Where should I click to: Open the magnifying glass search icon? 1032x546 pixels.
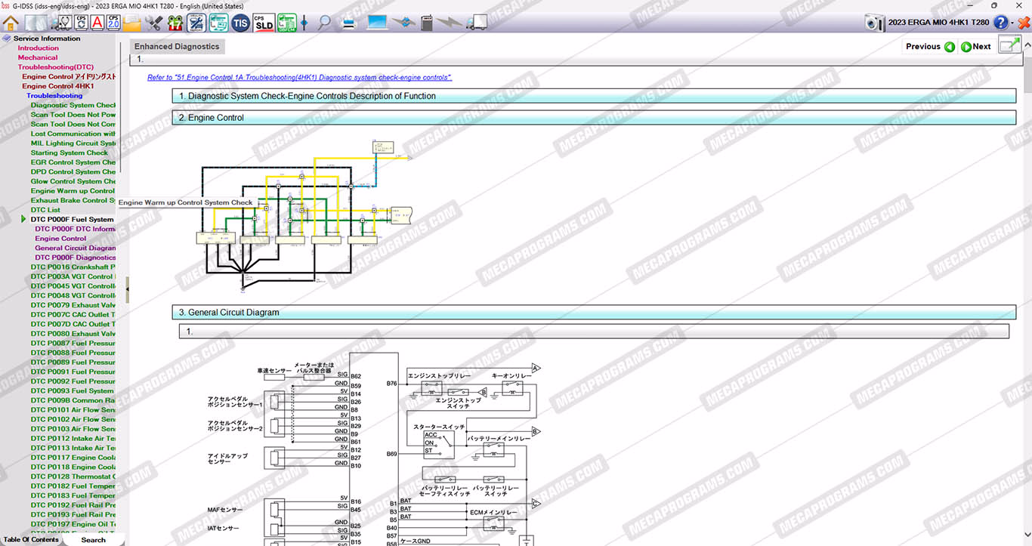click(x=324, y=23)
